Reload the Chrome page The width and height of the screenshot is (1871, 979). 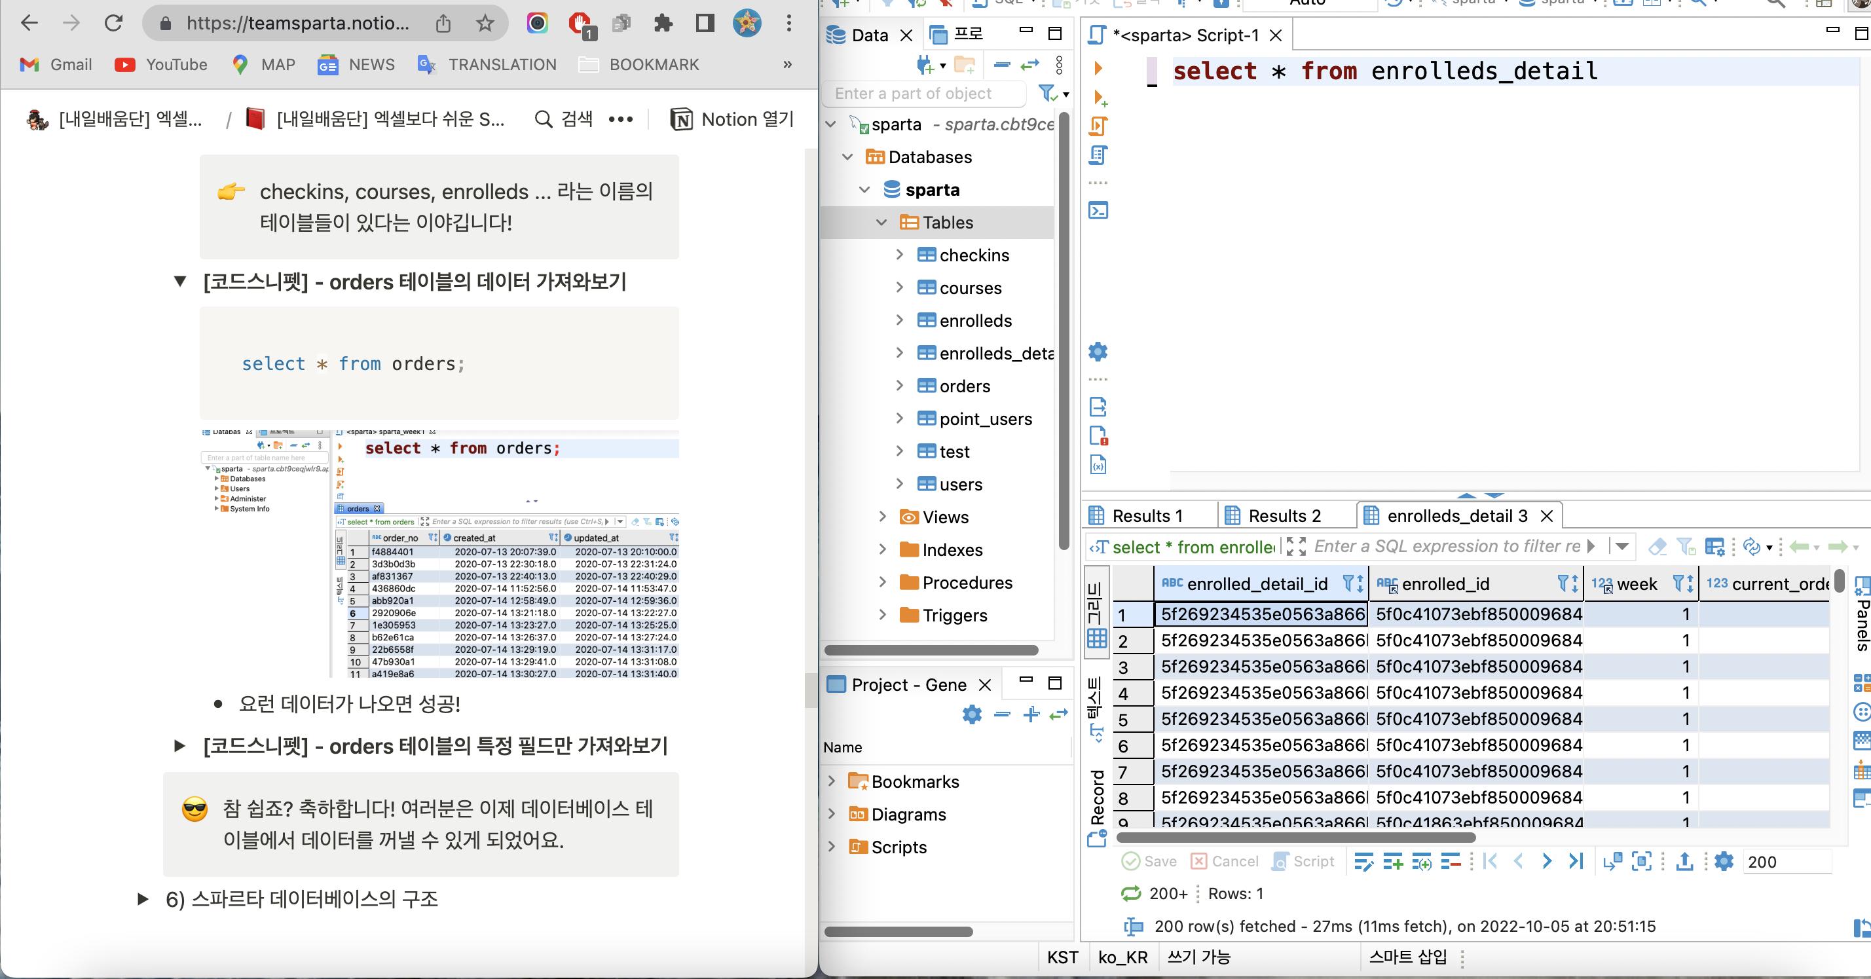tap(113, 23)
